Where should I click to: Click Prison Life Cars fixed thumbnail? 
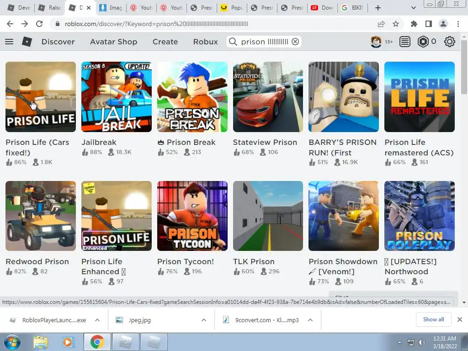pos(41,97)
